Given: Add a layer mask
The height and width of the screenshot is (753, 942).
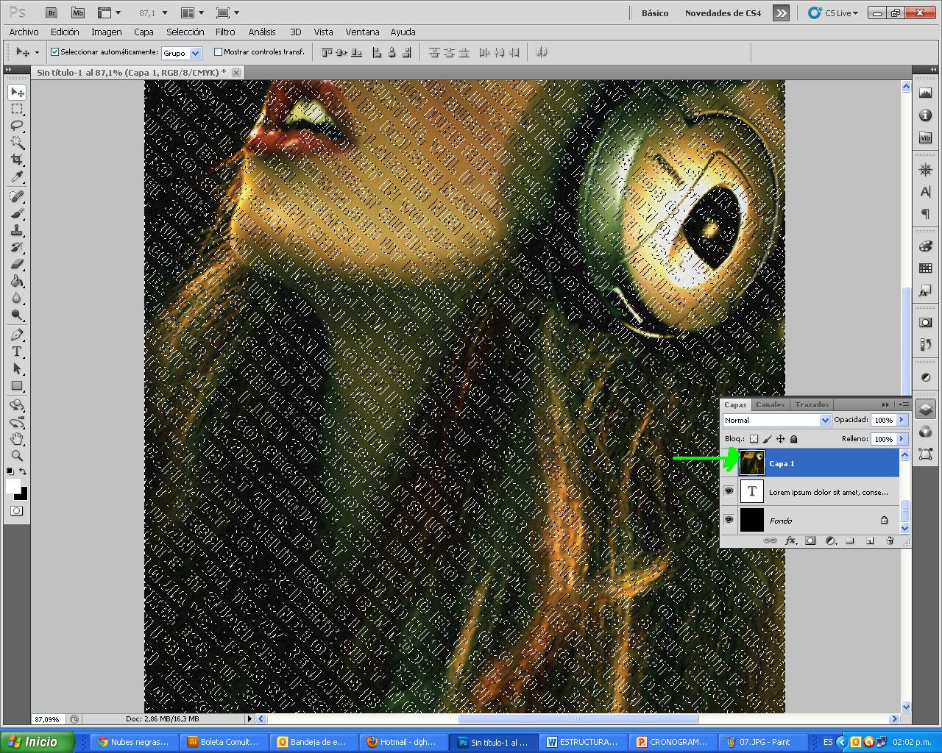Looking at the screenshot, I should (810, 540).
